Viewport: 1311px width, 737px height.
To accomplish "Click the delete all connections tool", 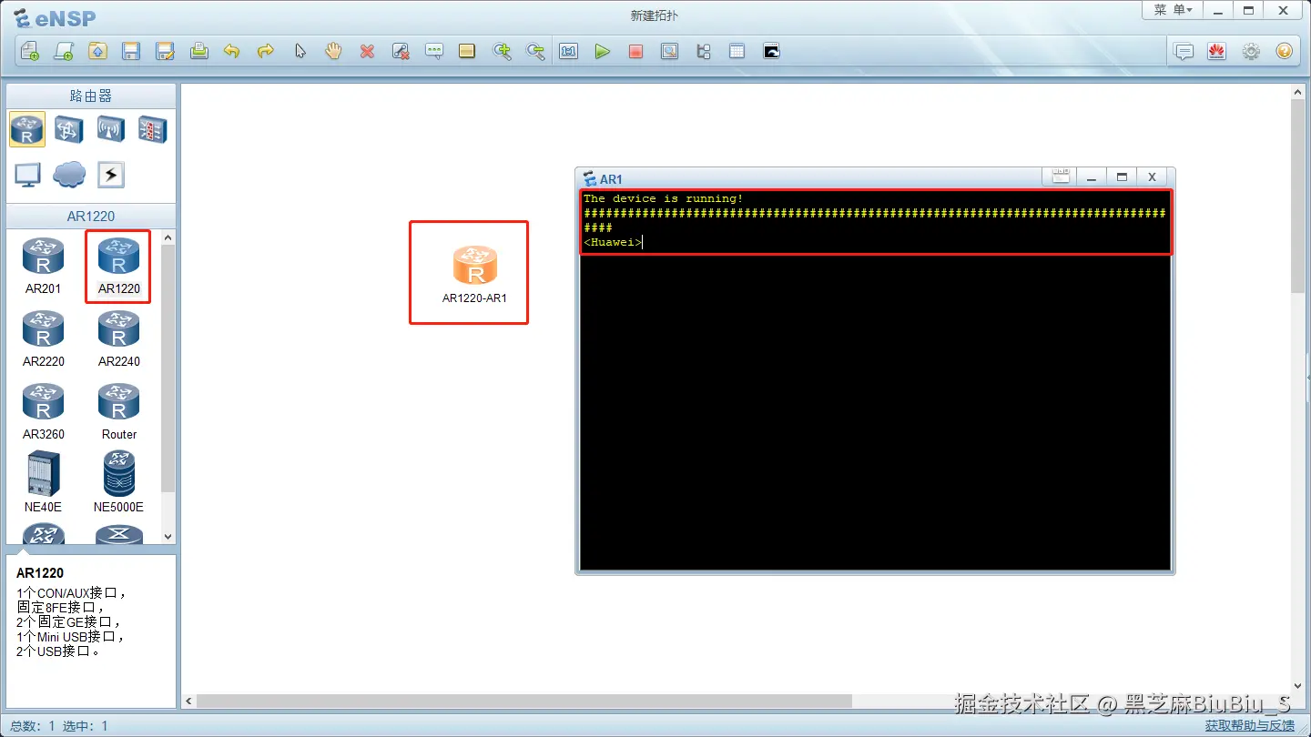I will pos(401,52).
